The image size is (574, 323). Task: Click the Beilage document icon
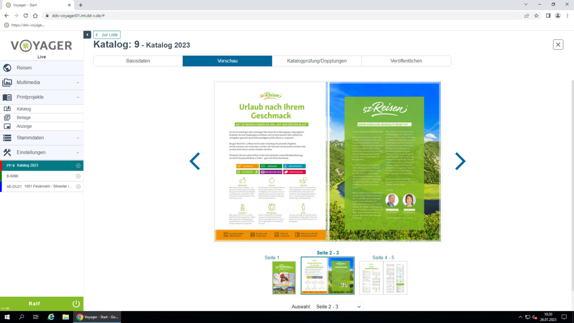pyautogui.click(x=7, y=118)
